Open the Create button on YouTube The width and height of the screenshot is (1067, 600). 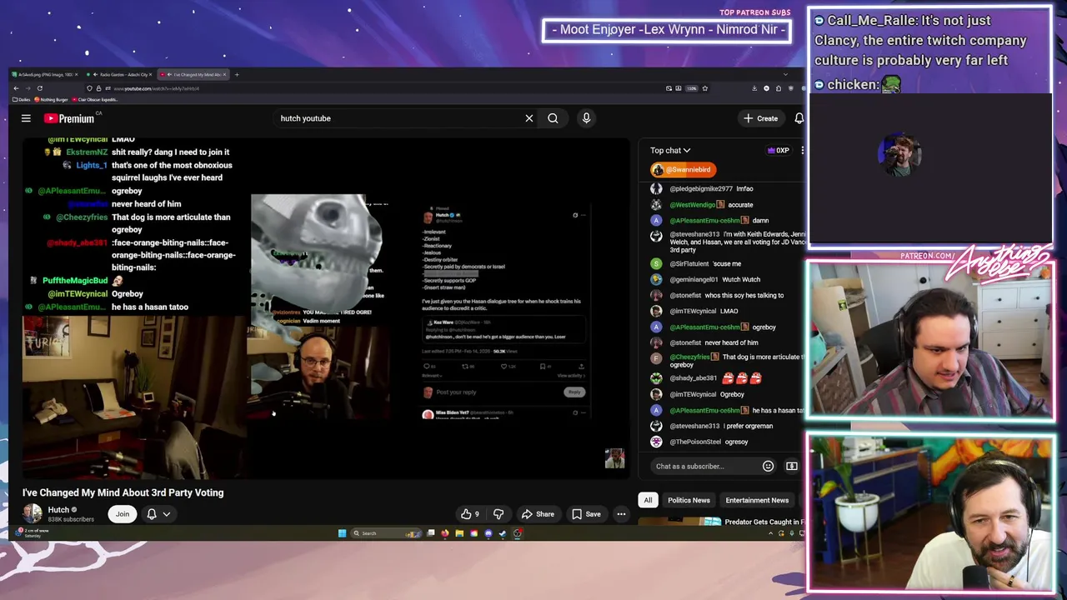pyautogui.click(x=760, y=118)
